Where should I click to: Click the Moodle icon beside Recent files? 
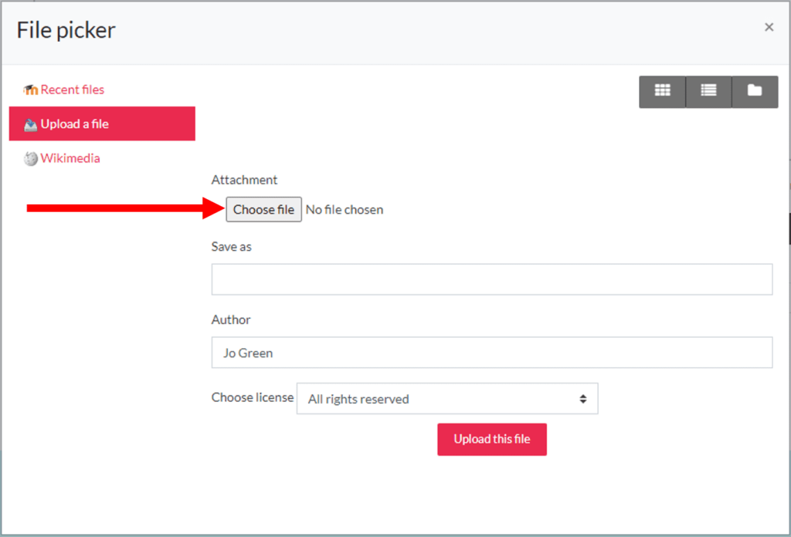[x=31, y=90]
